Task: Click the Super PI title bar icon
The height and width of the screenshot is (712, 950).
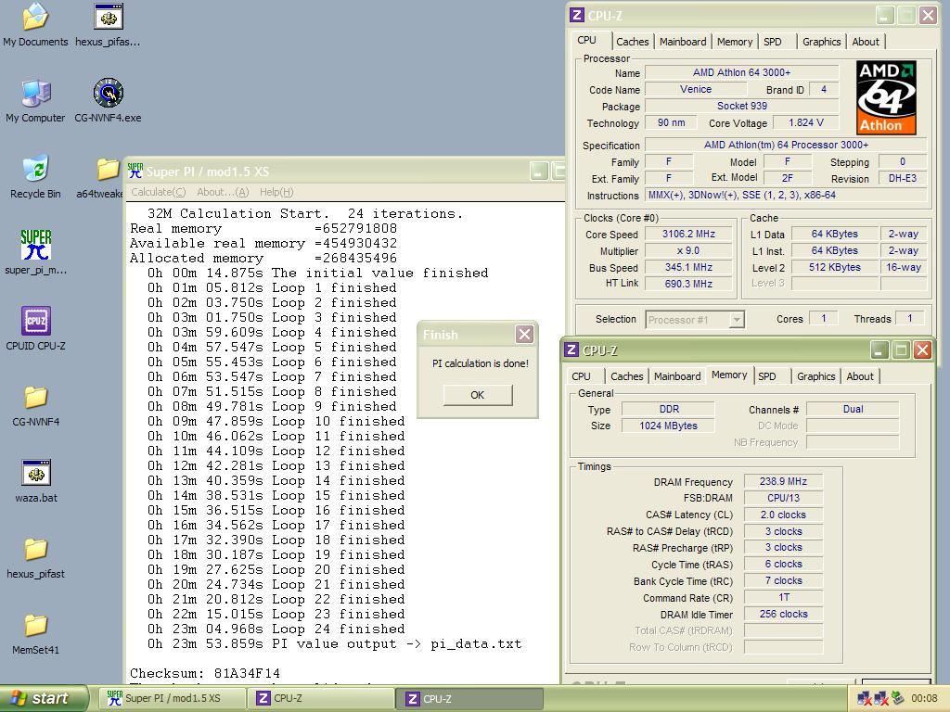Action: click(135, 172)
